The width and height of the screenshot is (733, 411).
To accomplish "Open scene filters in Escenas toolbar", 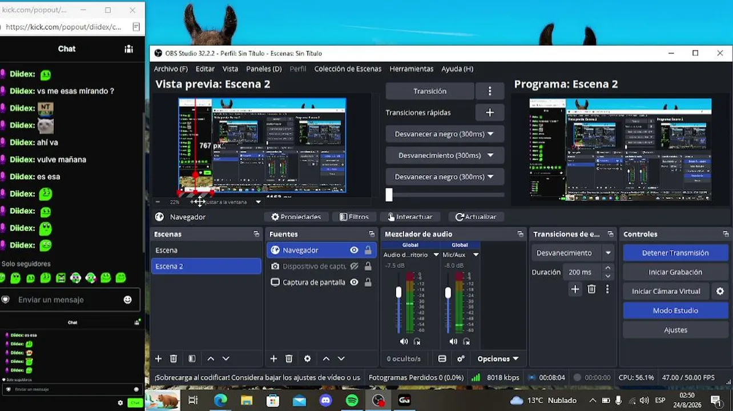I will tap(192, 358).
